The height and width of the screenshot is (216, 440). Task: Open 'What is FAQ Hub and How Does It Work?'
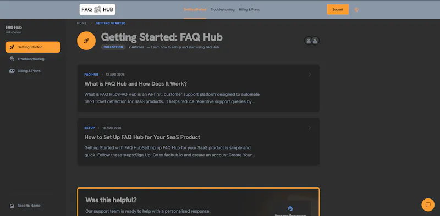tap(135, 84)
